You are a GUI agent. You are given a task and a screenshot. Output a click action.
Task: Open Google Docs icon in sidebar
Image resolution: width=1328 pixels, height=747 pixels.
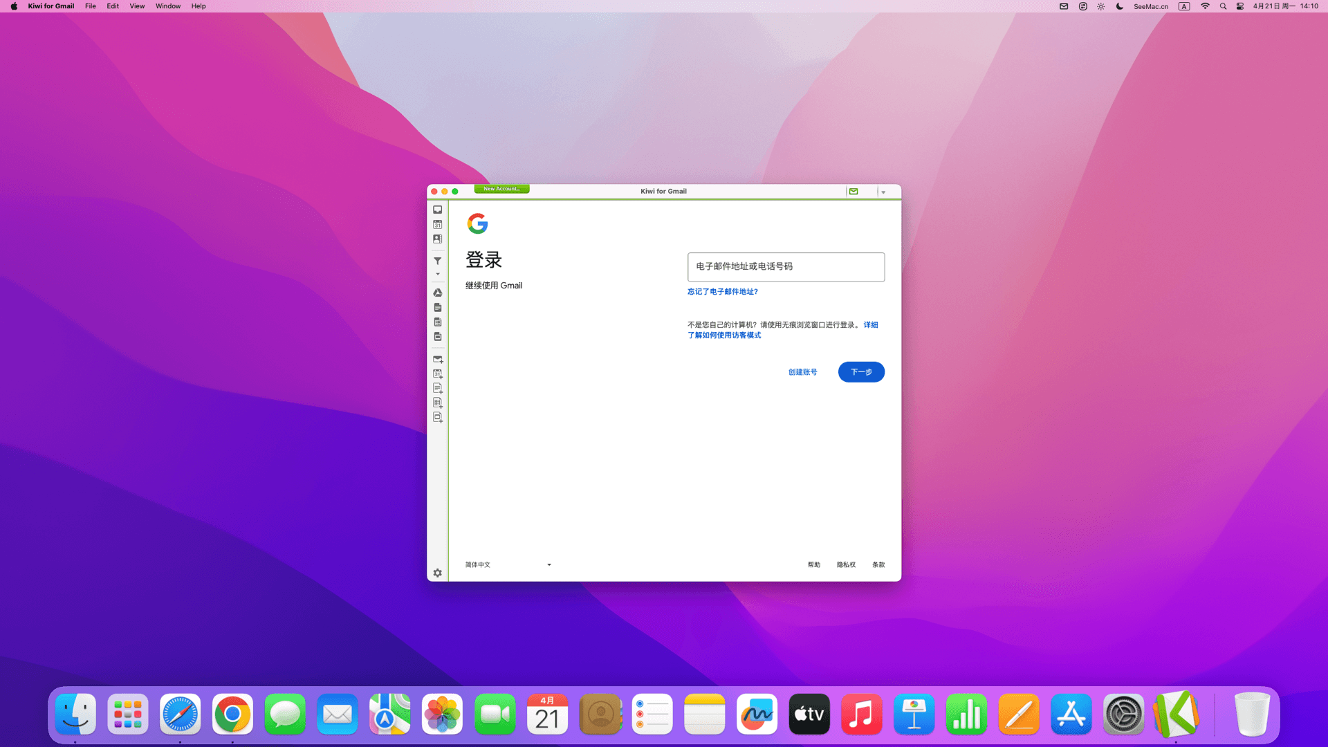pos(437,307)
